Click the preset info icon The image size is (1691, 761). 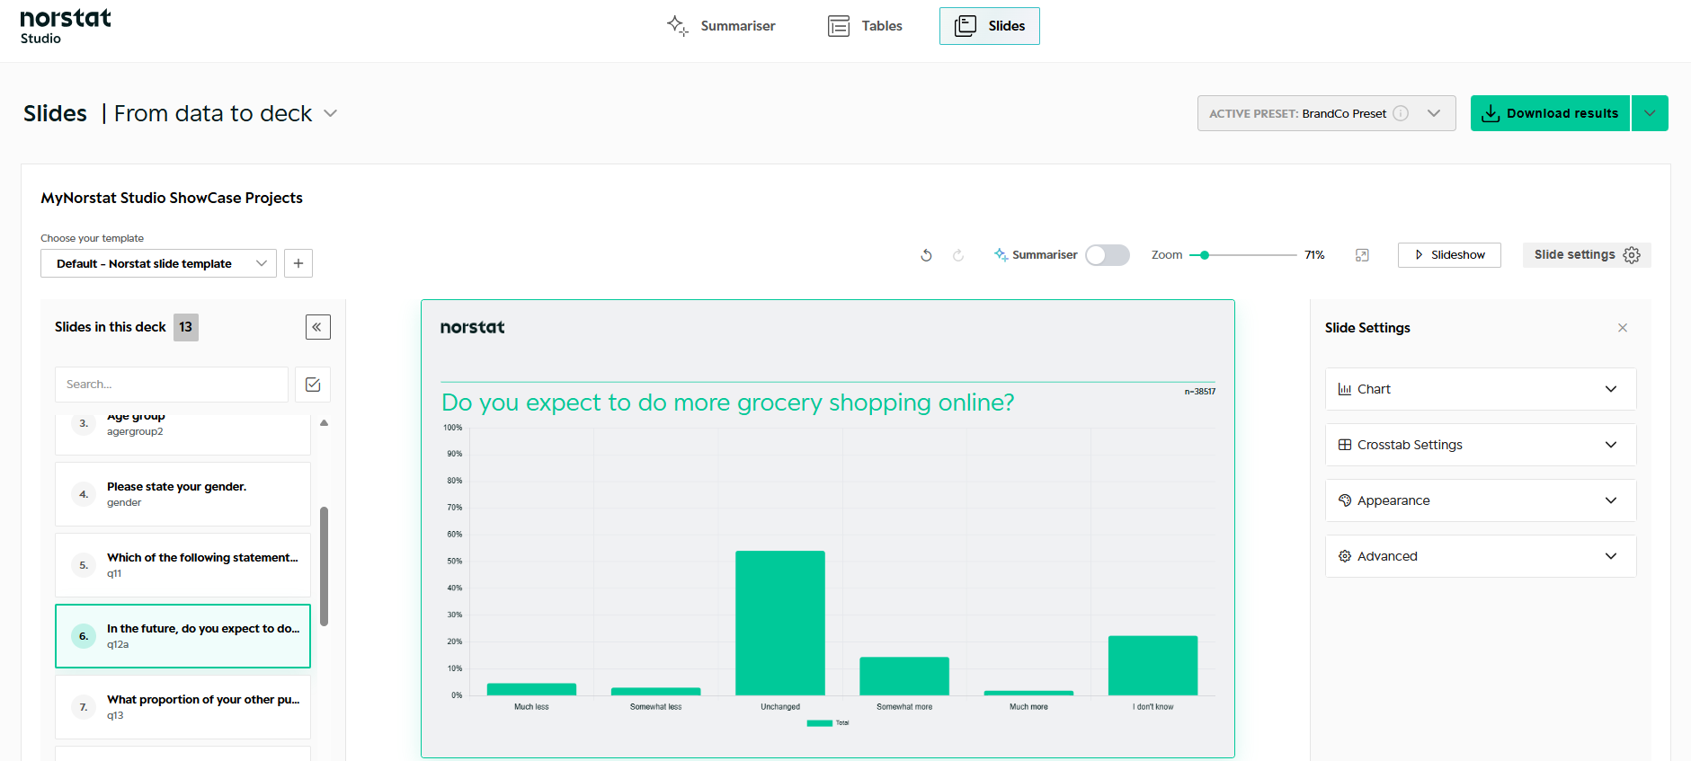coord(1401,113)
